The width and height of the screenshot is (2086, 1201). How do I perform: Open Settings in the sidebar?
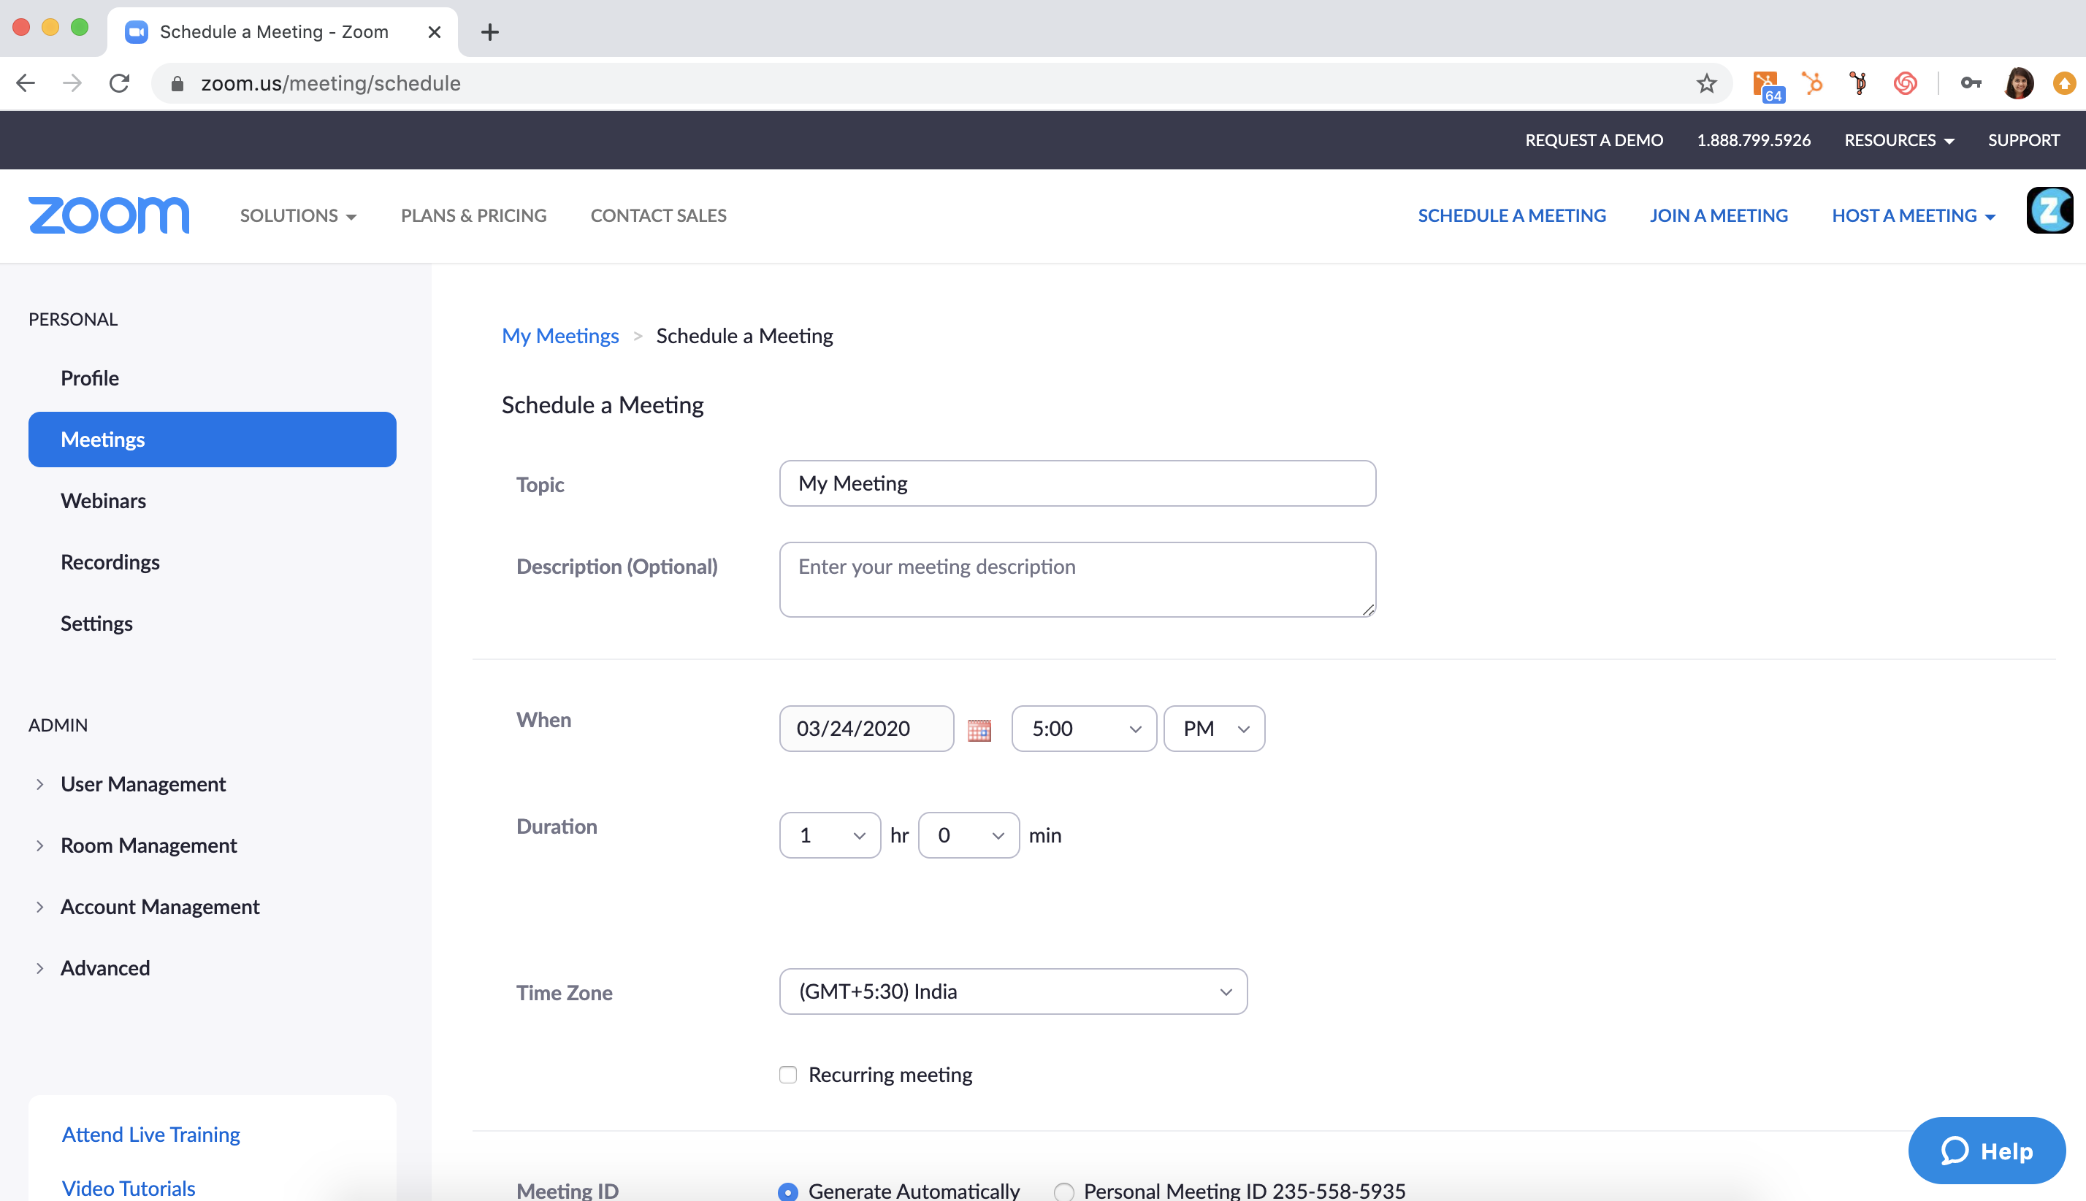point(96,623)
